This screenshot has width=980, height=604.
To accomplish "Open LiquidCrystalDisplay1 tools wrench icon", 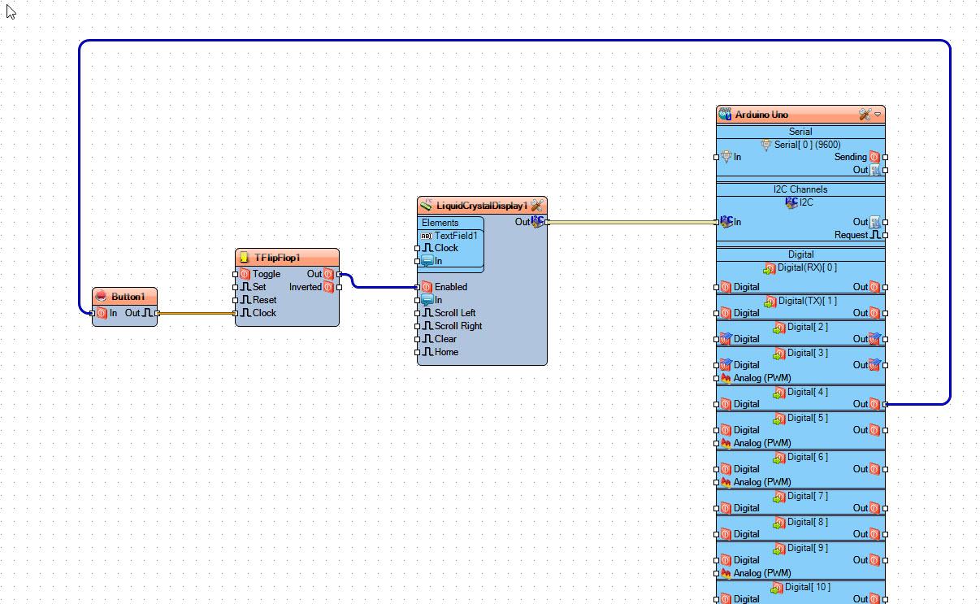I will click(x=536, y=206).
